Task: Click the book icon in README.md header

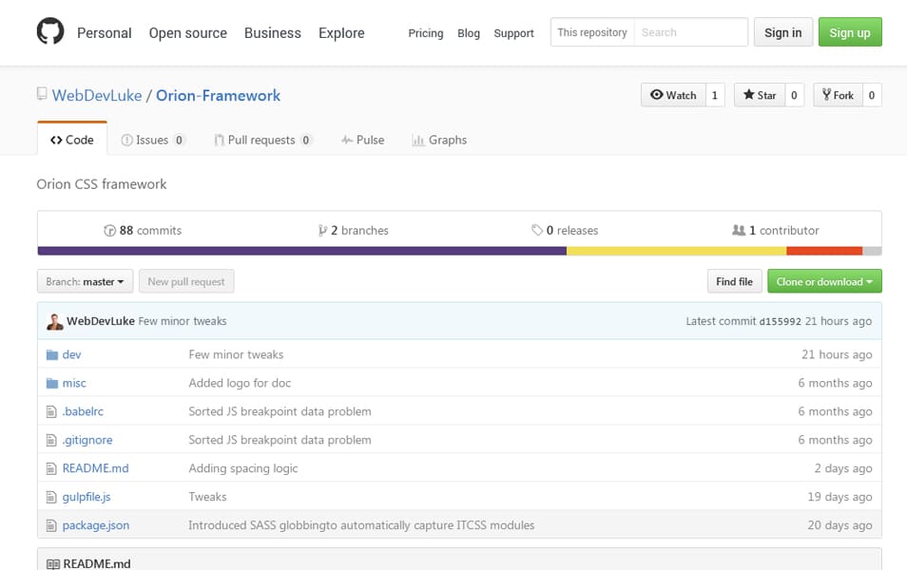Action: coord(52,563)
